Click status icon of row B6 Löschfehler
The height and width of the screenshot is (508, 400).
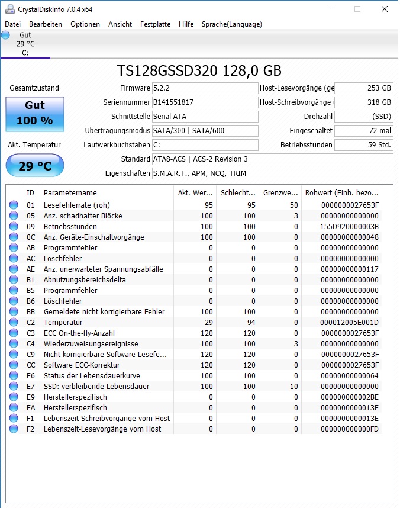14,301
